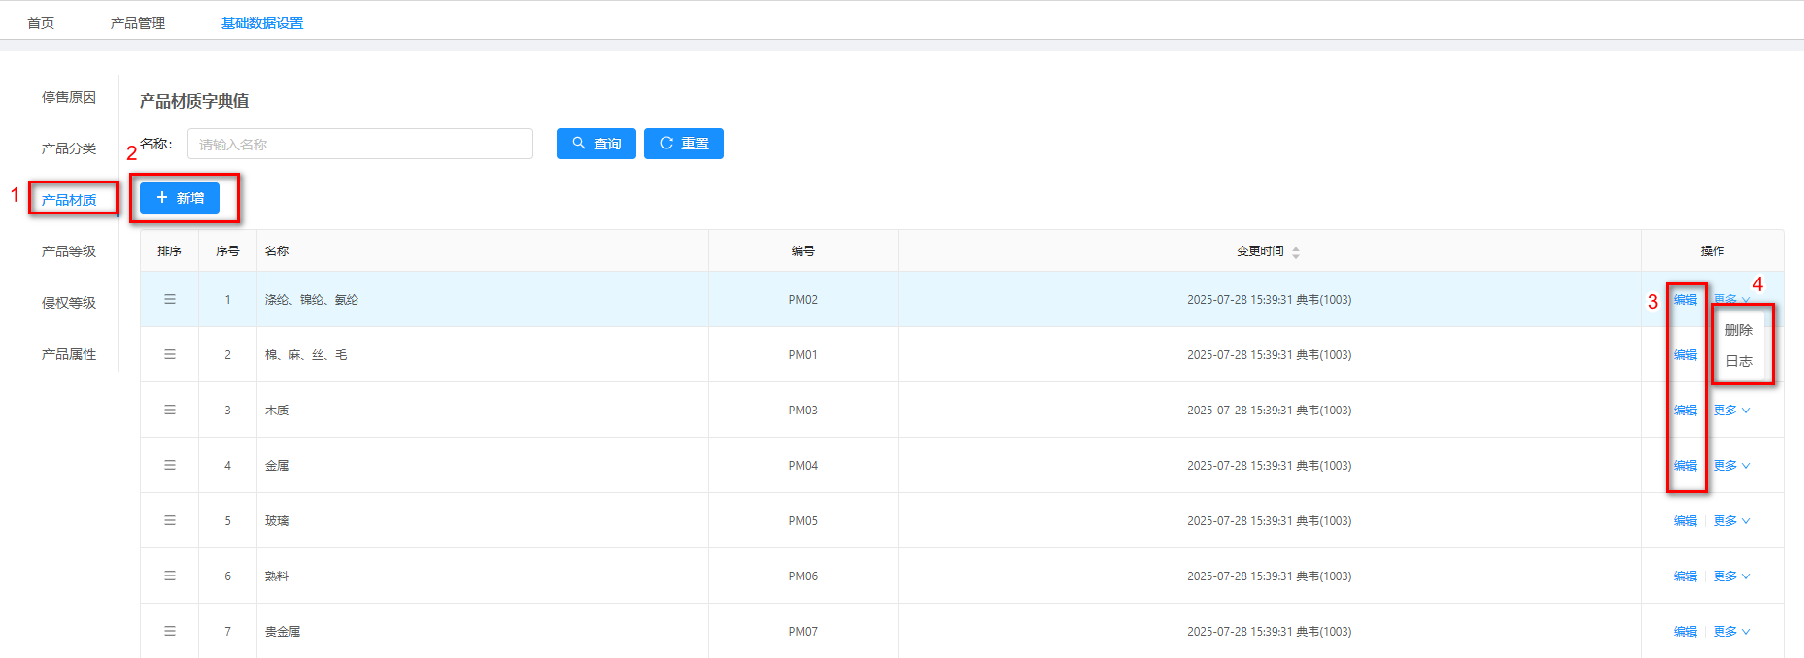This screenshot has width=1804, height=658.
Task: Click the drag-sort handle icon for 木质 row
Action: click(170, 410)
